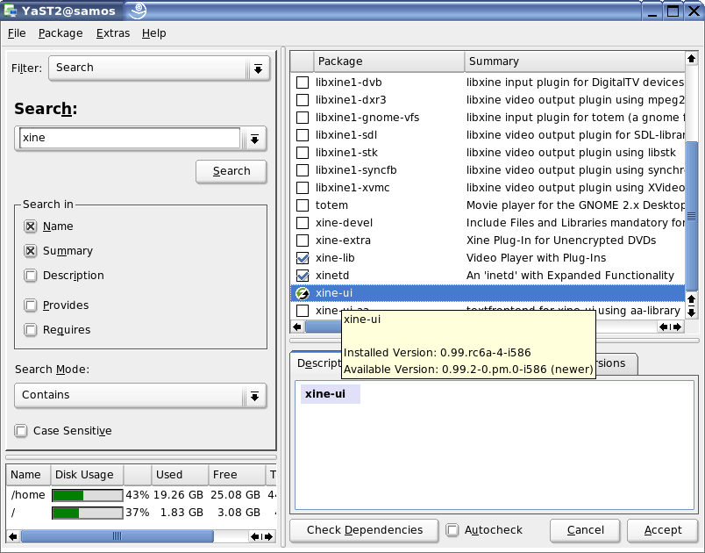Check the libxine1-syncfb package box
This screenshot has height=553, width=705.
[x=303, y=170]
